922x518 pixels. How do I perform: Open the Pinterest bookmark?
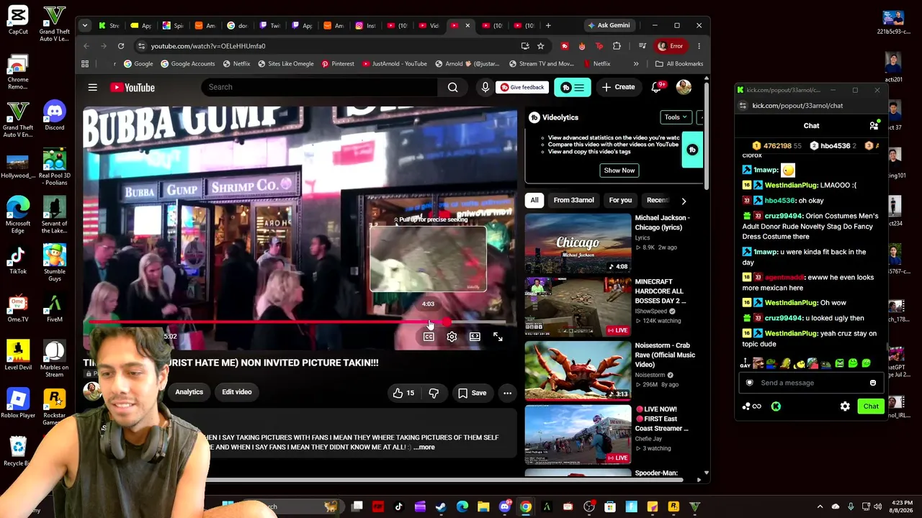338,63
